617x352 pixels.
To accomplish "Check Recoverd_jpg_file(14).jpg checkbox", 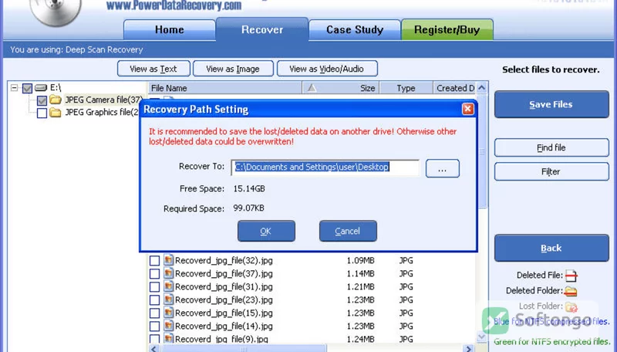I will click(155, 326).
